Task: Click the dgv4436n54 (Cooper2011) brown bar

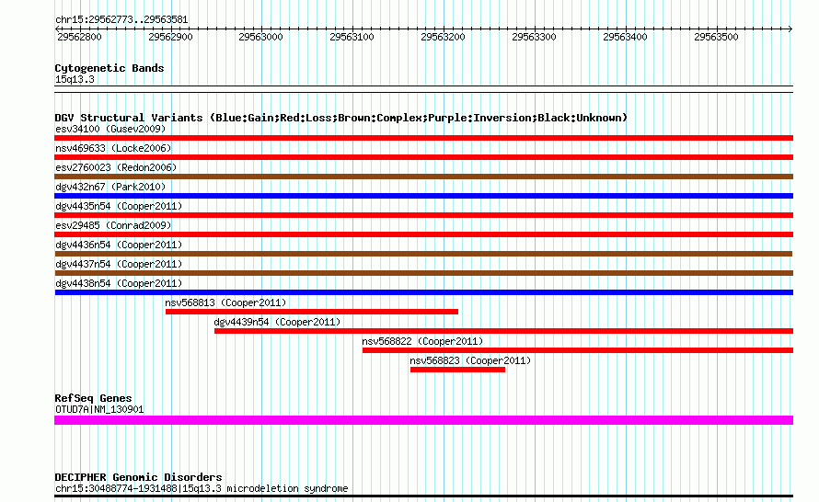Action: click(423, 254)
